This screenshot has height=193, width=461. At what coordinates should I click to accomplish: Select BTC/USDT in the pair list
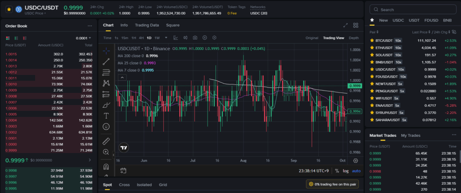pyautogui.click(x=384, y=40)
